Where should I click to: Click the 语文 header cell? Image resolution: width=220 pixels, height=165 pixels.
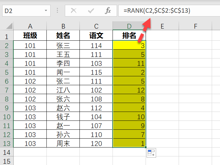[x=96, y=35]
